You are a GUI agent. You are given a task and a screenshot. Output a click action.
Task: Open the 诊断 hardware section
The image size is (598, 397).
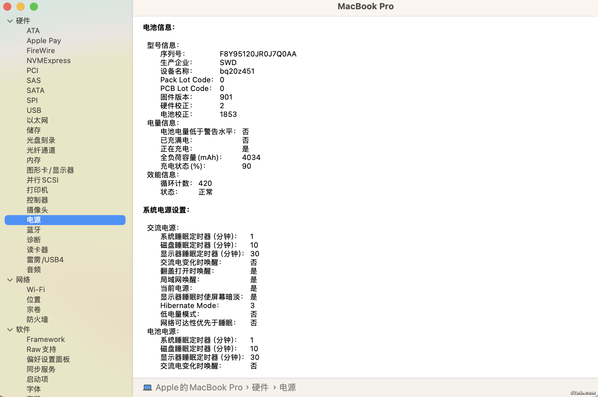click(34, 240)
